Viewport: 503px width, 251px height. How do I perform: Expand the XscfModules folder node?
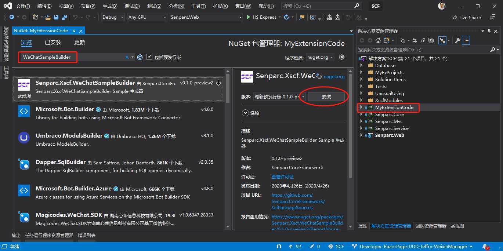pyautogui.click(x=361, y=100)
